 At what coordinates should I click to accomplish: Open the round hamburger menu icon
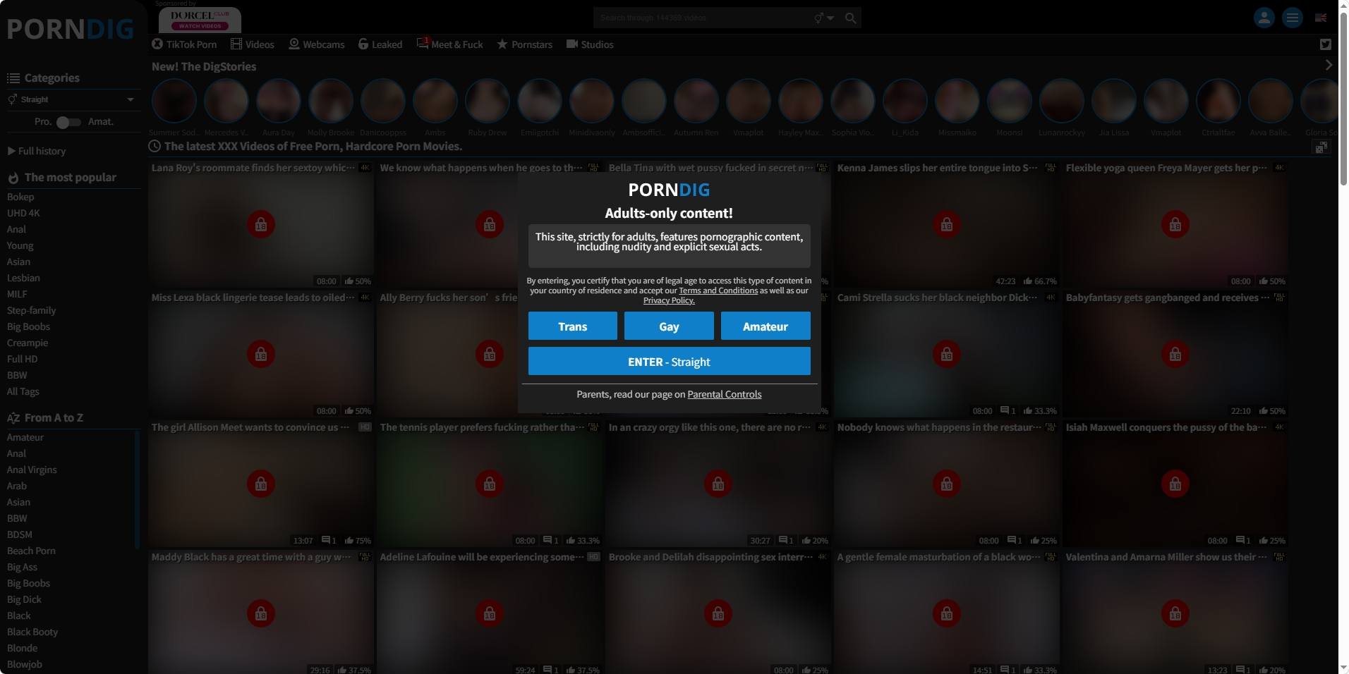(x=1292, y=18)
